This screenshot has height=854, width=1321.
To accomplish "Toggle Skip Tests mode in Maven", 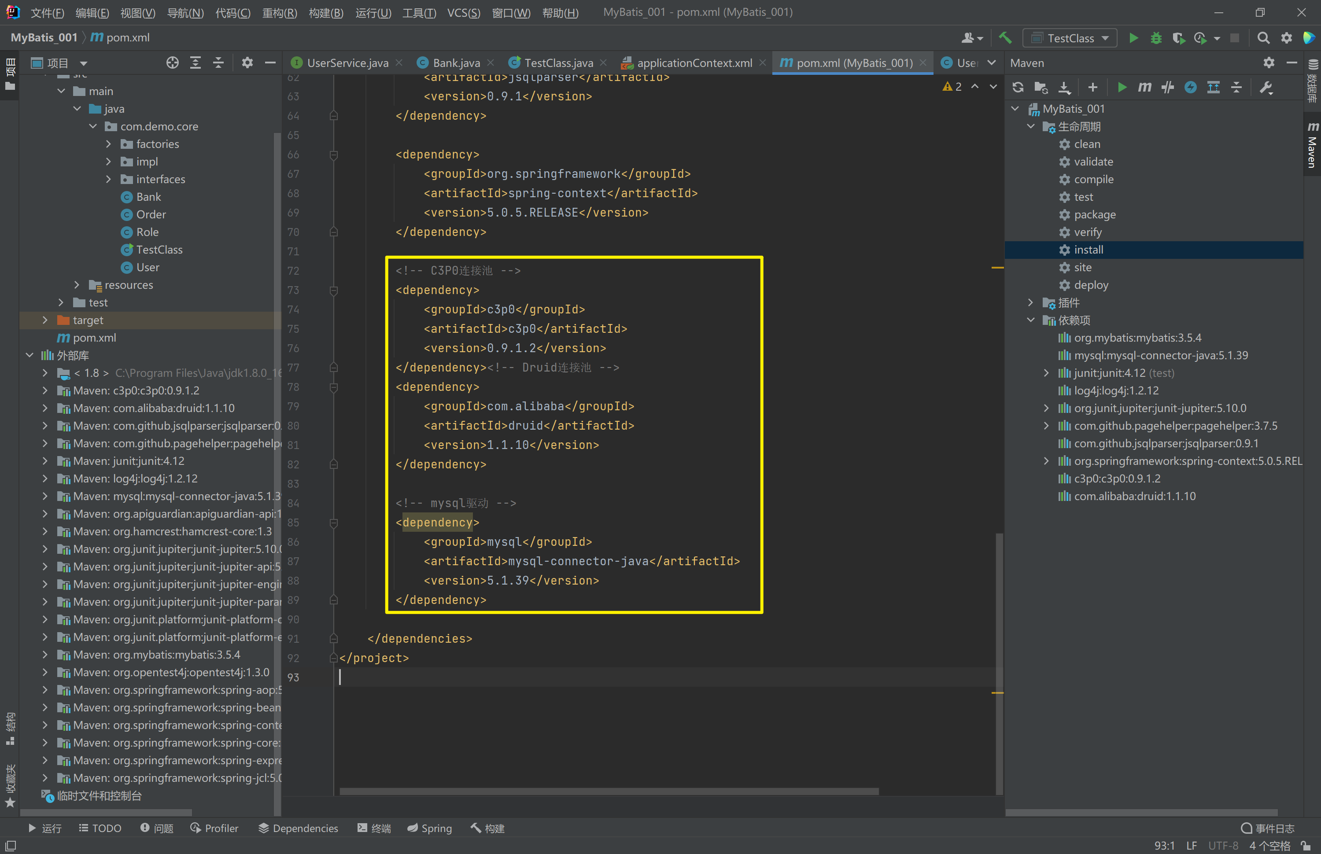I will click(x=1190, y=87).
